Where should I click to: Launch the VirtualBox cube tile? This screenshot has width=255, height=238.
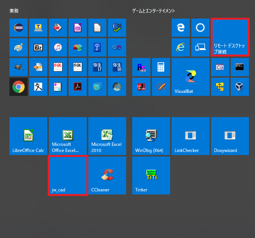click(240, 87)
